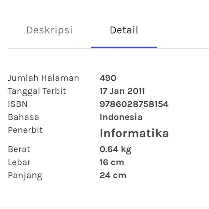
Task: Click the Penerbit label
Action: (x=25, y=130)
